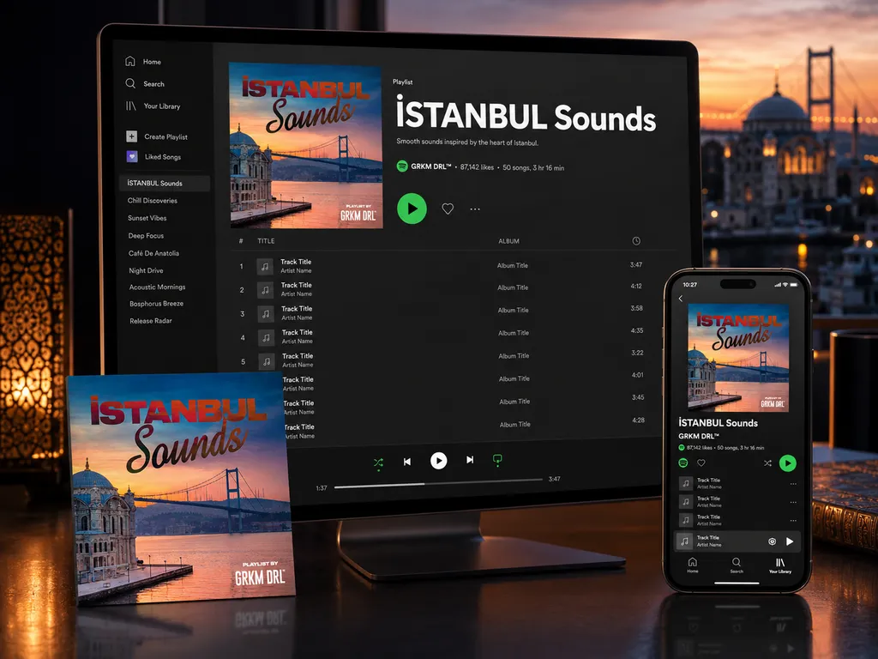This screenshot has height=659, width=878.
Task: Tap the green Spotify icon beside the phone heart
Action: click(683, 463)
